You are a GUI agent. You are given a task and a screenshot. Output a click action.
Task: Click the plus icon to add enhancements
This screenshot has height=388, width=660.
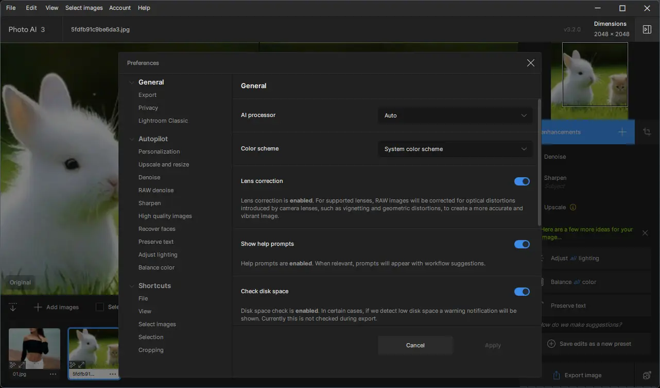pos(622,132)
